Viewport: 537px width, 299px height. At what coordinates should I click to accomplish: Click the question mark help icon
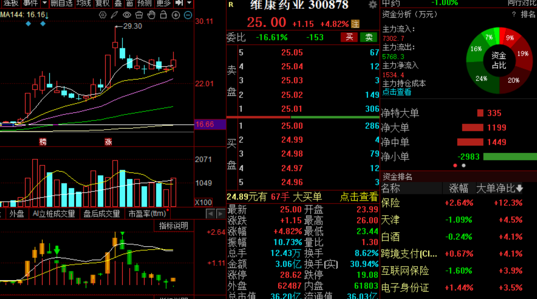pos(514,15)
